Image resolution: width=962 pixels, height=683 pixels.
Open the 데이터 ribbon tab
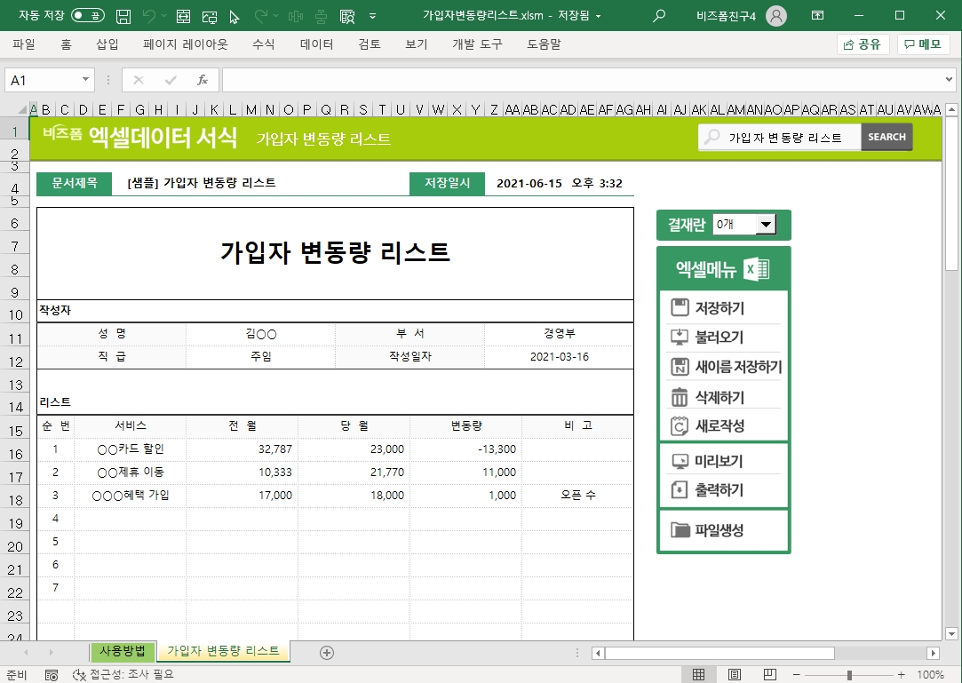pos(317,44)
